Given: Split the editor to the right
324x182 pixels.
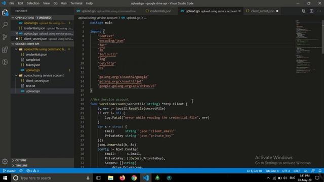Looking at the screenshot, I should coord(311,11).
